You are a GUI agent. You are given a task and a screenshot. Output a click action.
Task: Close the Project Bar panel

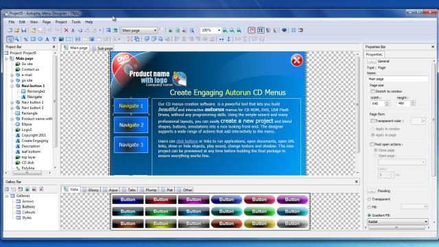54,47
